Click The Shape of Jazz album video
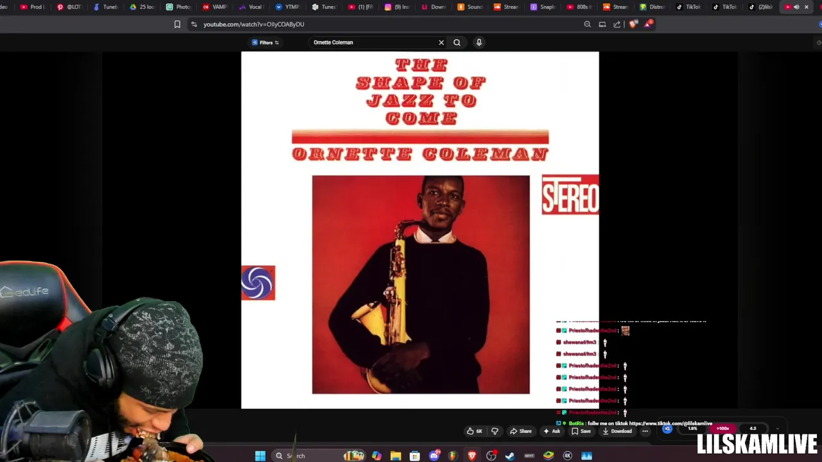The width and height of the screenshot is (822, 462). [x=420, y=230]
